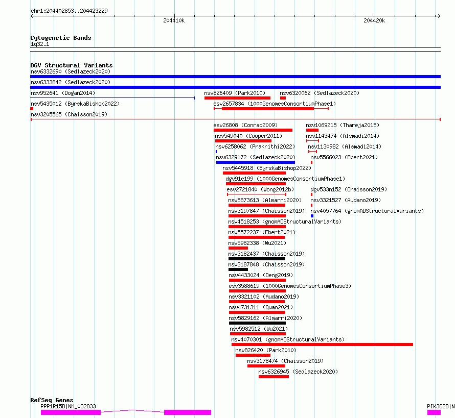Click blue bar of nsv6329172 variant
The width and height of the screenshot is (455, 418).
[x=255, y=162]
